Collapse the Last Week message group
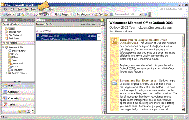Viewport: 189px width, 120px height. (37, 31)
